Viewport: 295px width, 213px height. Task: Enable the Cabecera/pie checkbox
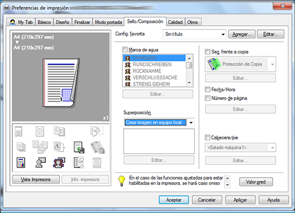208,137
